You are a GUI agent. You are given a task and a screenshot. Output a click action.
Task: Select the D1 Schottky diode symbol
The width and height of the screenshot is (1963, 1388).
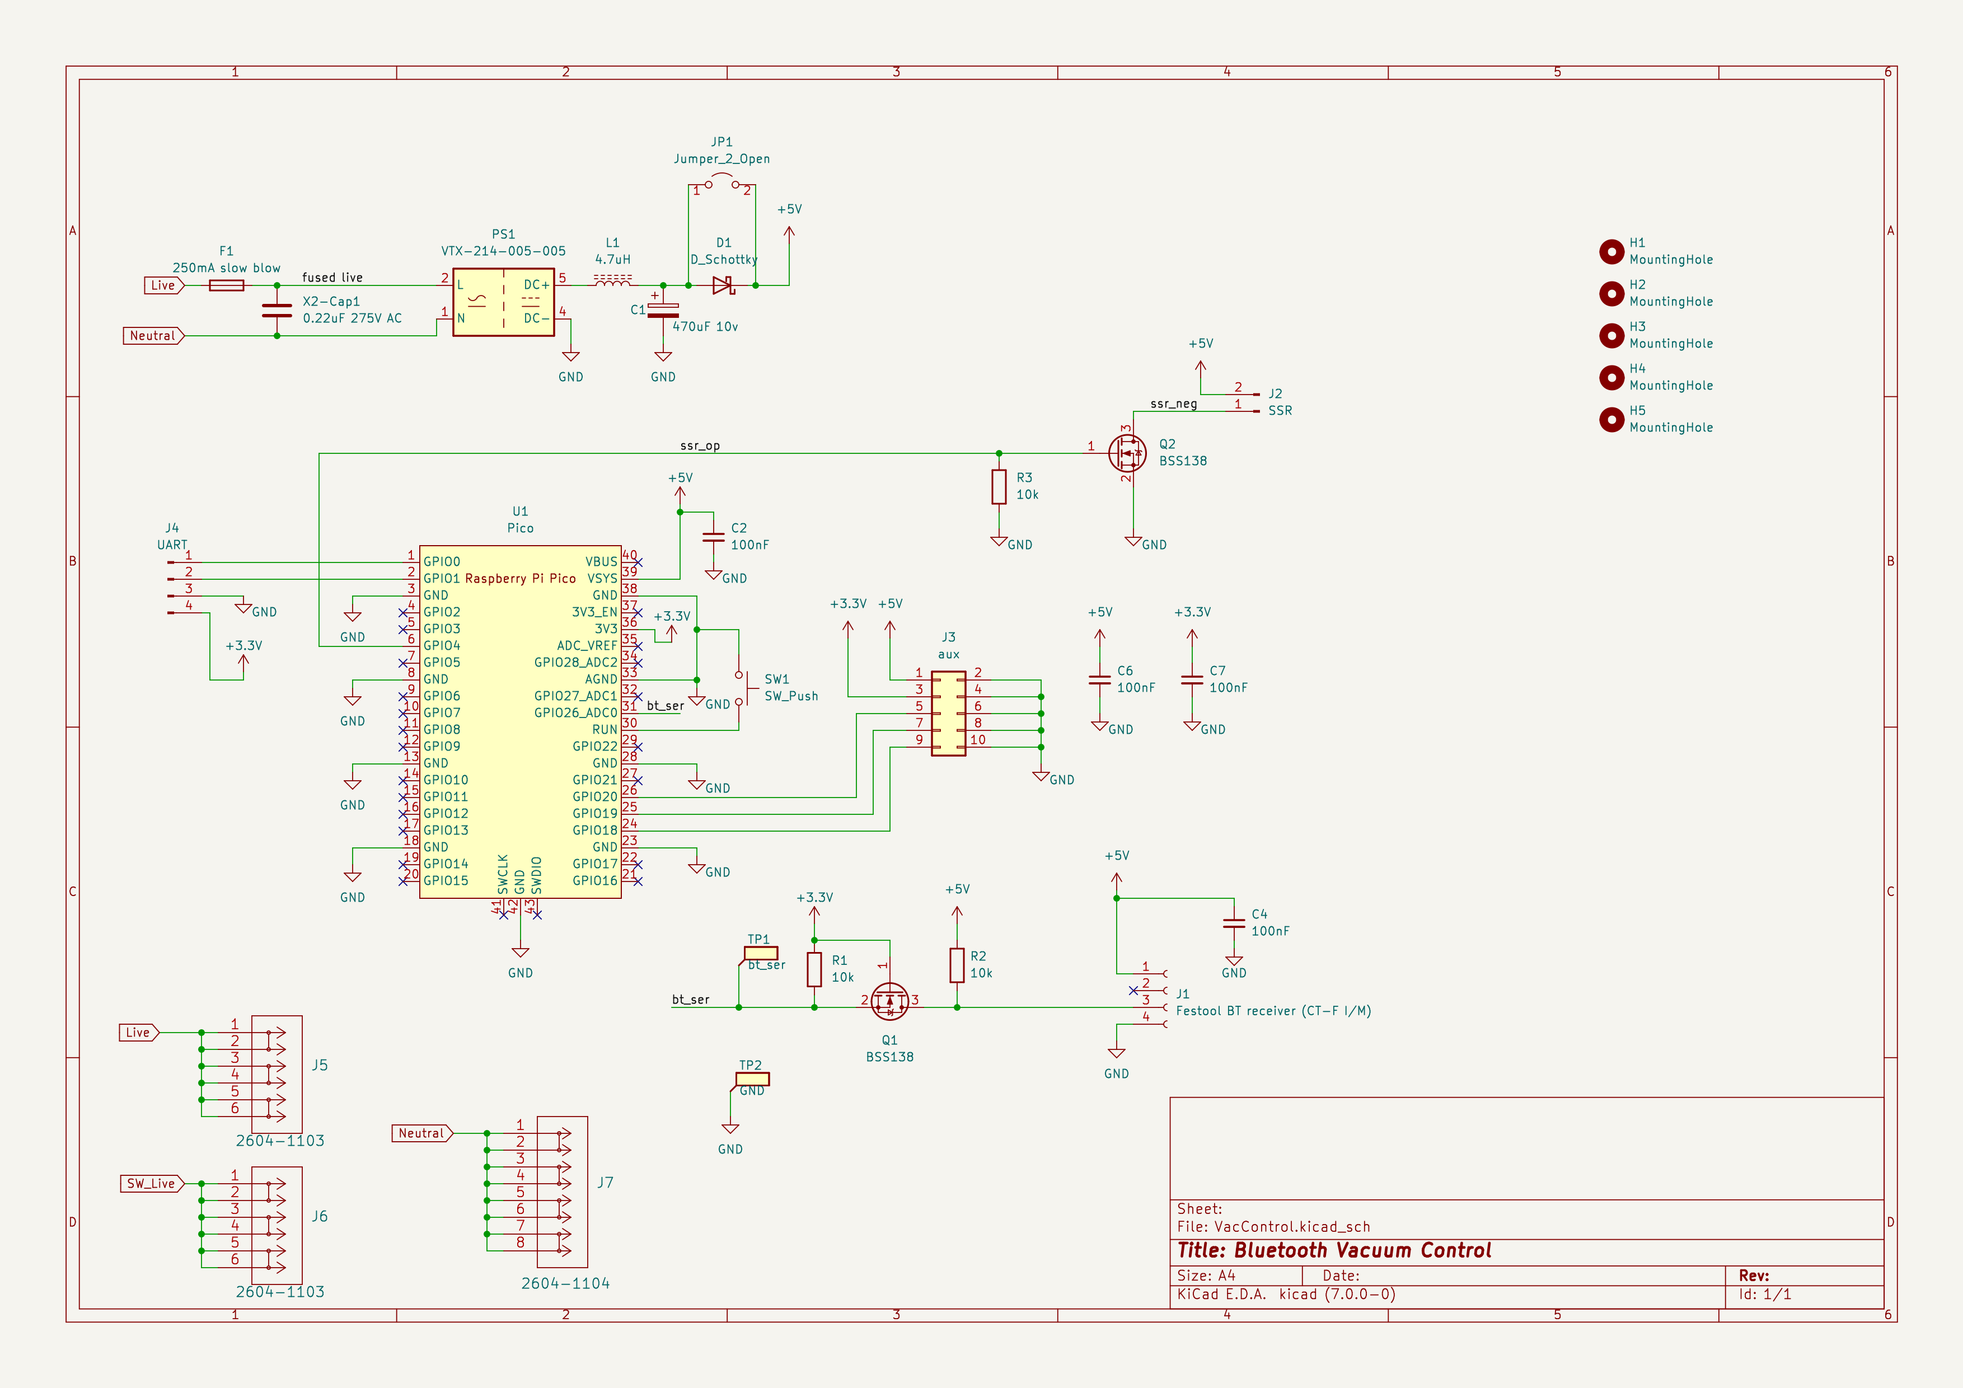723,285
